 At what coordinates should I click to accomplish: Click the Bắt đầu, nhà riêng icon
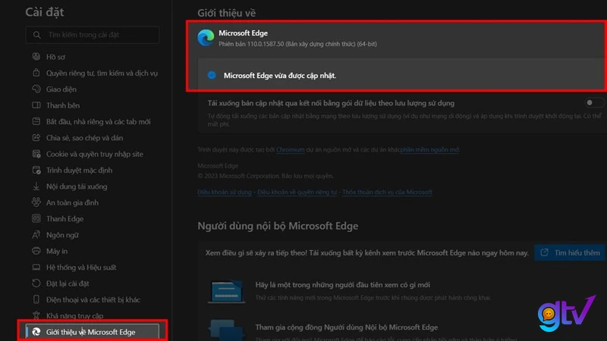pos(36,121)
